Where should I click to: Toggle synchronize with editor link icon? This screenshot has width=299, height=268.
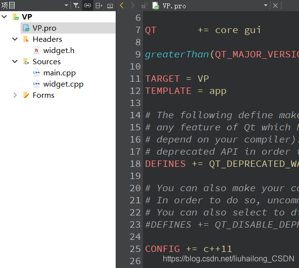pos(88,5)
